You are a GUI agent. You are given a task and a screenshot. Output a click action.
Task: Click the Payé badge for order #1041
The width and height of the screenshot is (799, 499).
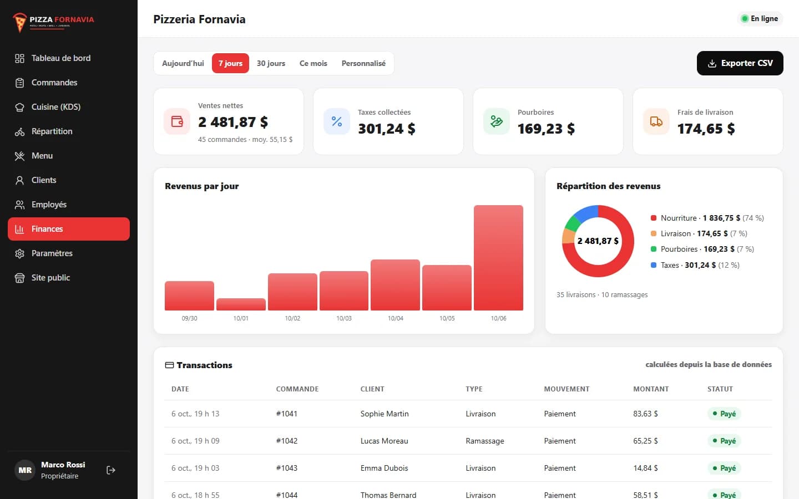tap(724, 414)
